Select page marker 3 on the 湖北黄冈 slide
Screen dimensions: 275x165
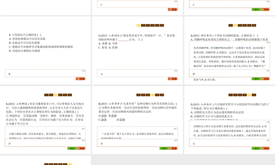(240, 25)
